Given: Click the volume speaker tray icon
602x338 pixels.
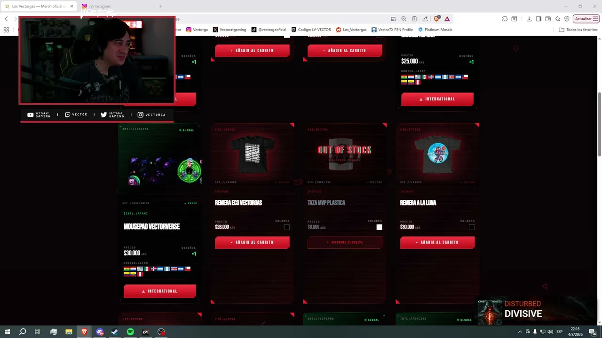Looking at the screenshot, I should click(550, 332).
